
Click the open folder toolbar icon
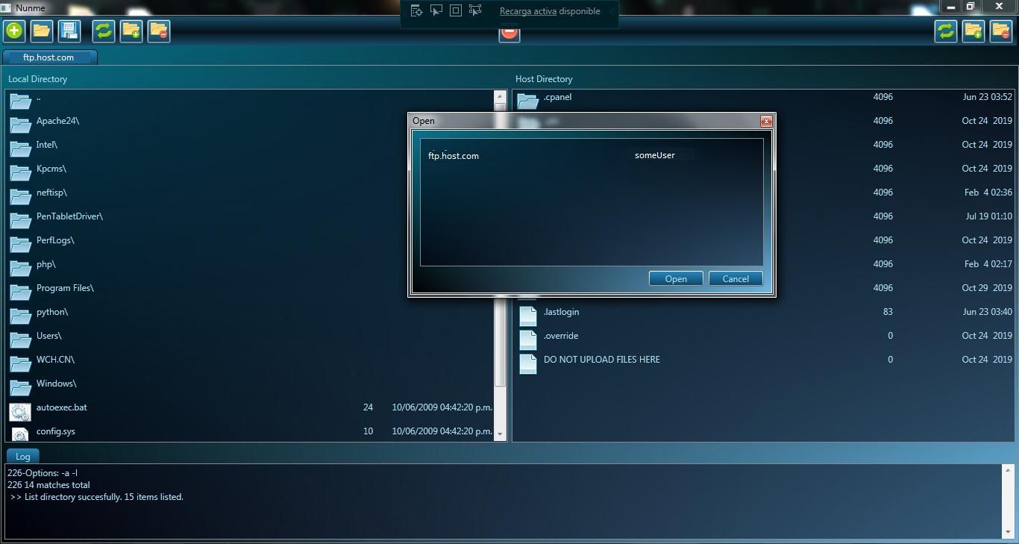coord(42,31)
